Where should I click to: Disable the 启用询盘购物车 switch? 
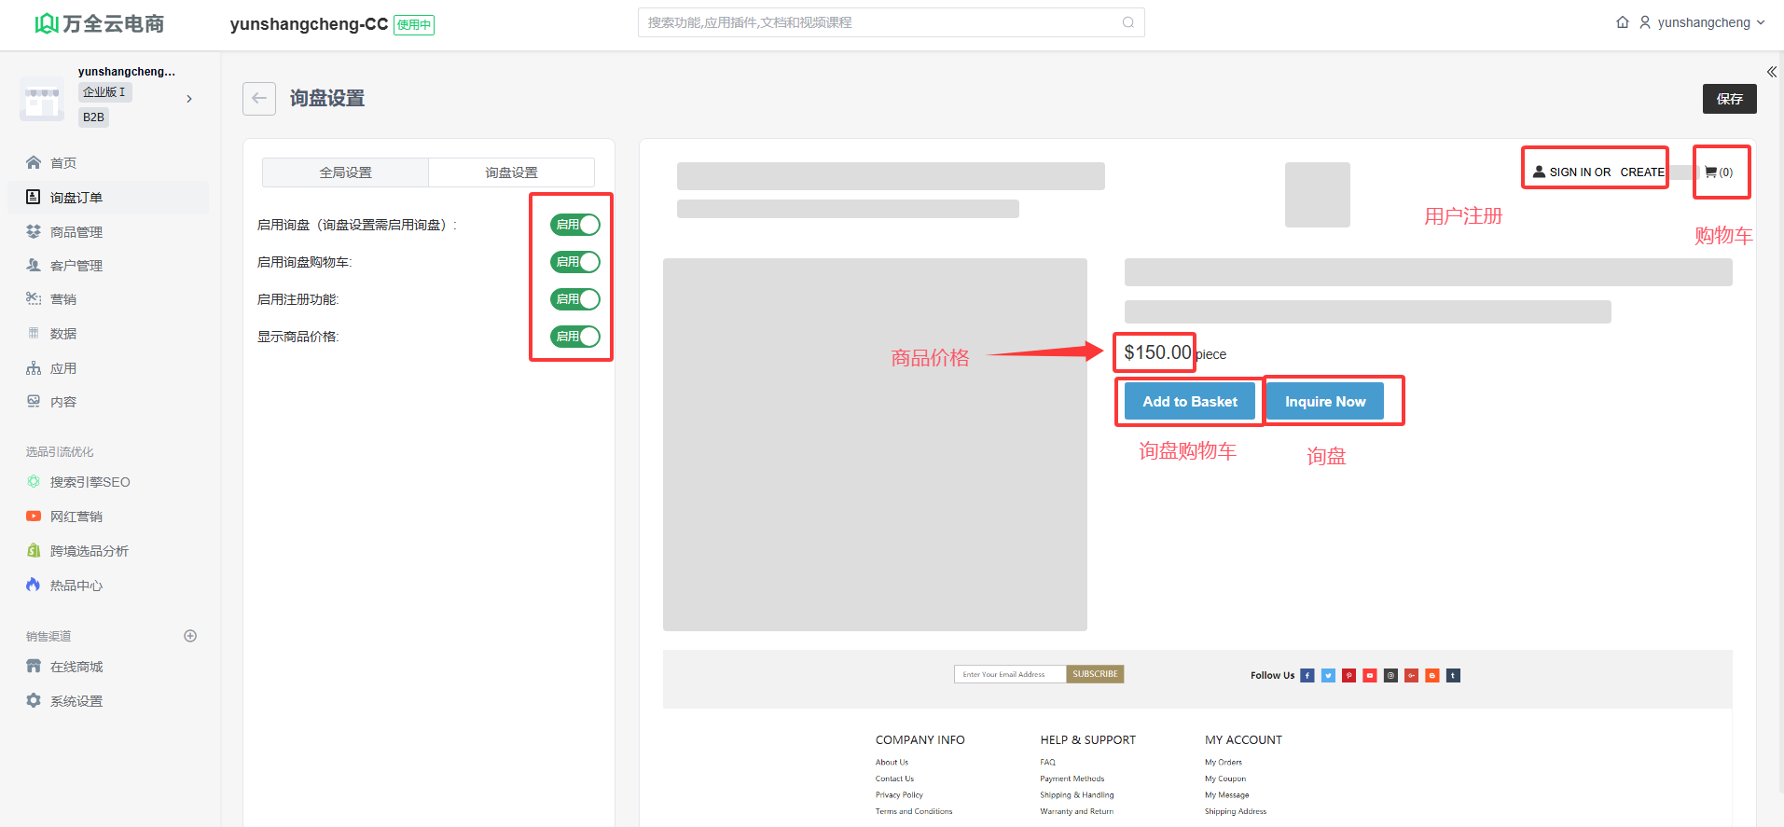(x=574, y=262)
